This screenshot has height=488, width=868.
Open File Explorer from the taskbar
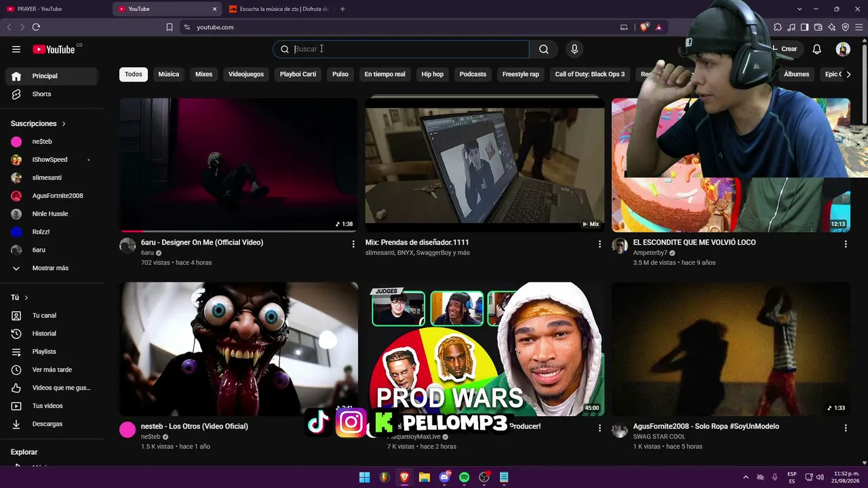coord(425,477)
